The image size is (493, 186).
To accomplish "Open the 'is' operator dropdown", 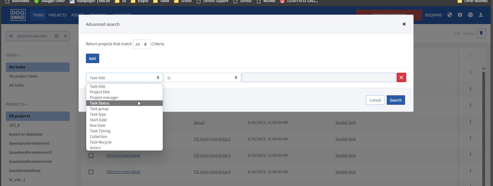I will [x=202, y=78].
